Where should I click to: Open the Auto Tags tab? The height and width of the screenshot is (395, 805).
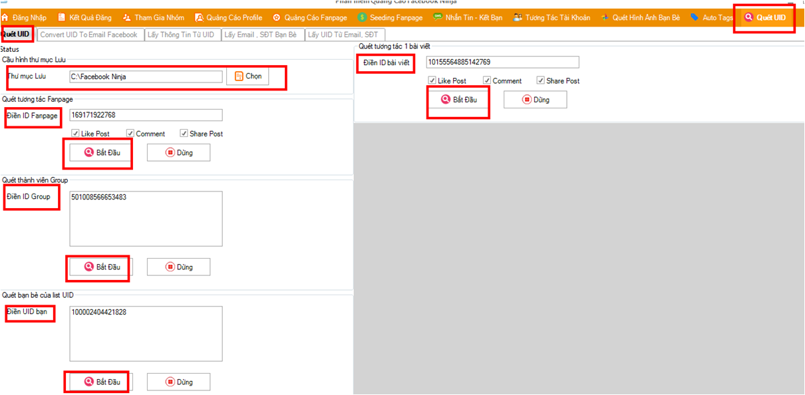[x=711, y=18]
